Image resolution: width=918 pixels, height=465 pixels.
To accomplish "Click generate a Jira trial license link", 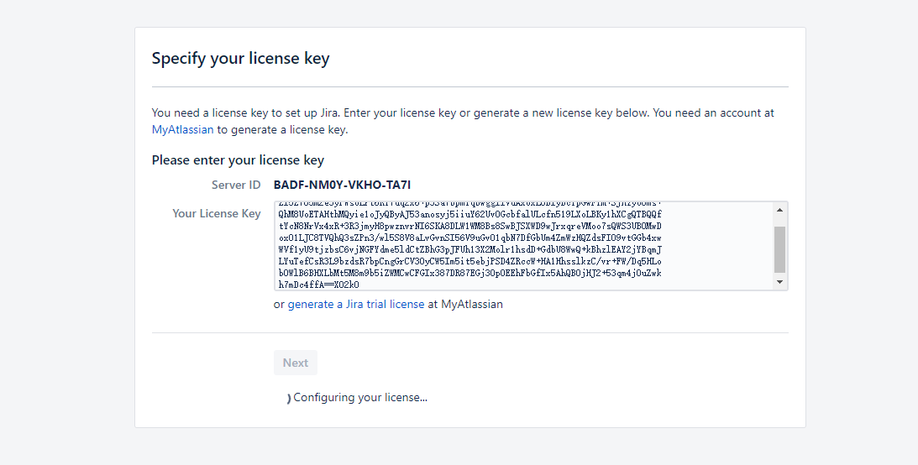I will pyautogui.click(x=356, y=304).
